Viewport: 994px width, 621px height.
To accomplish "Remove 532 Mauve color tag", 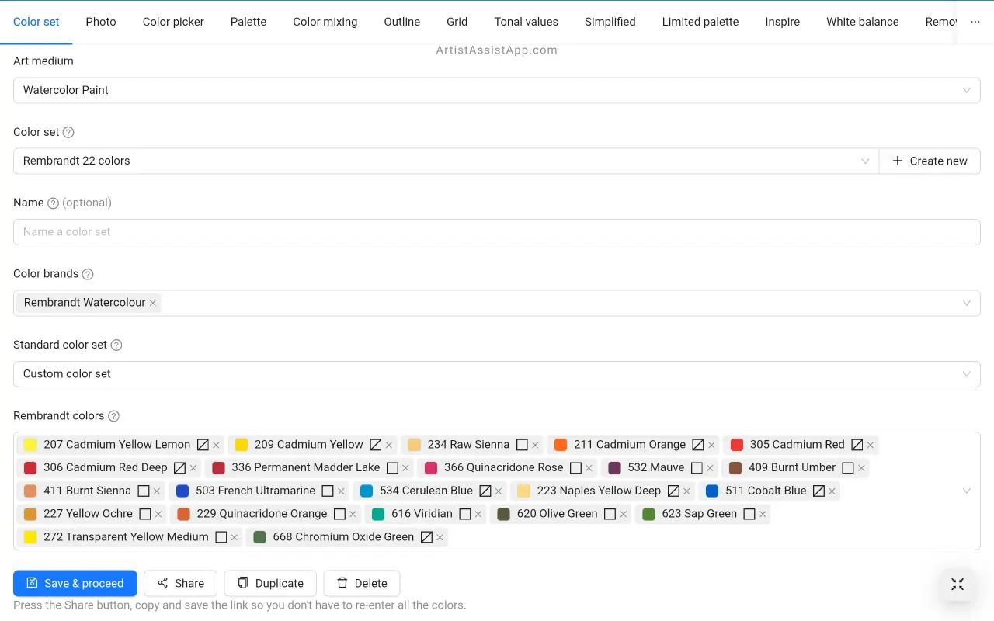I will [x=710, y=468].
